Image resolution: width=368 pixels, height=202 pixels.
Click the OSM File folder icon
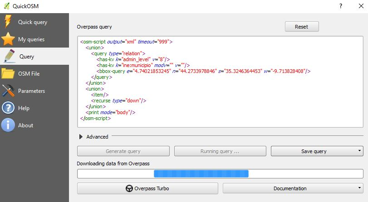click(8, 73)
